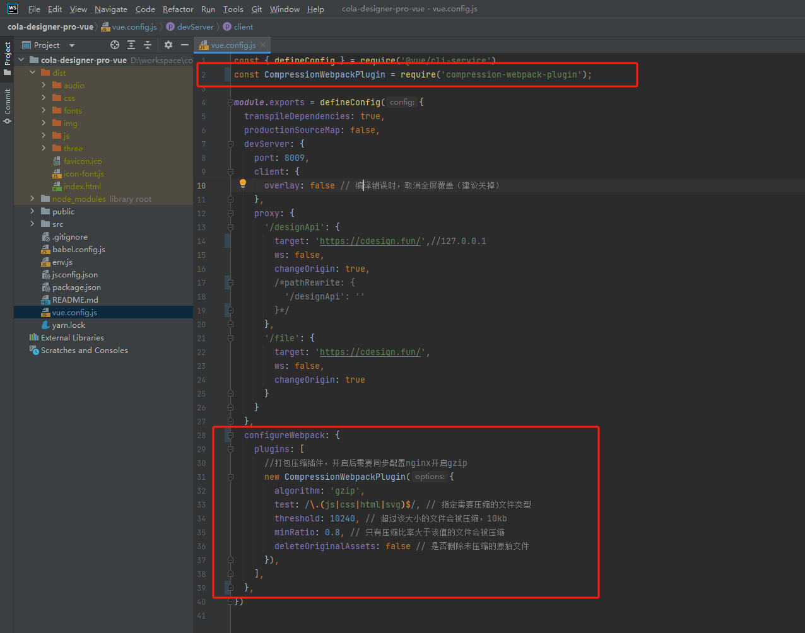Click the devServer breadcrumb
This screenshot has height=633, width=805.
coord(195,27)
